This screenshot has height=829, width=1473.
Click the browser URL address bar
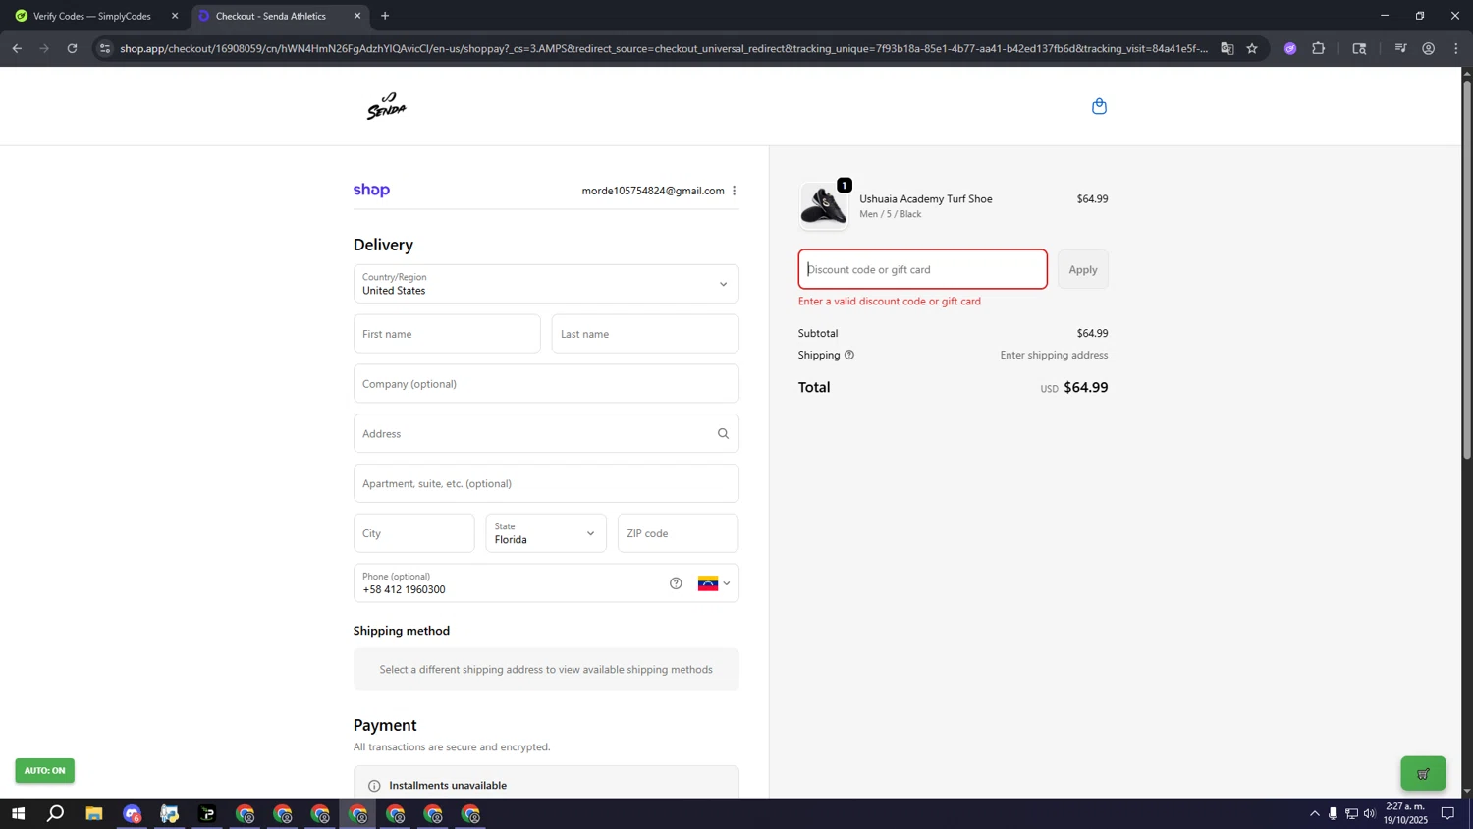[663, 48]
